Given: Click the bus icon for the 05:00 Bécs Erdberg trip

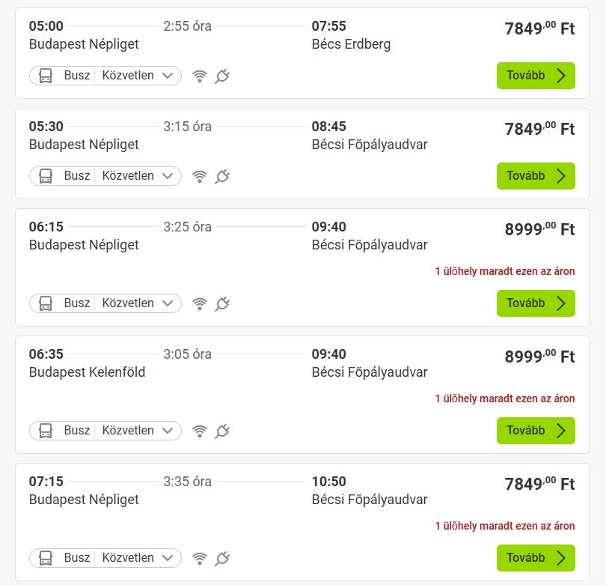Looking at the screenshot, I should pos(46,76).
